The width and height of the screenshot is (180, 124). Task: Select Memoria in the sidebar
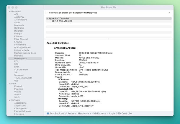[x=19, y=56]
